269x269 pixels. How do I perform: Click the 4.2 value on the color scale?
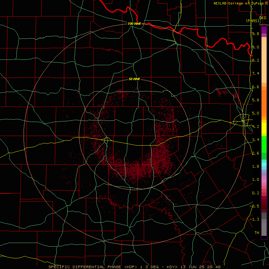(256, 127)
